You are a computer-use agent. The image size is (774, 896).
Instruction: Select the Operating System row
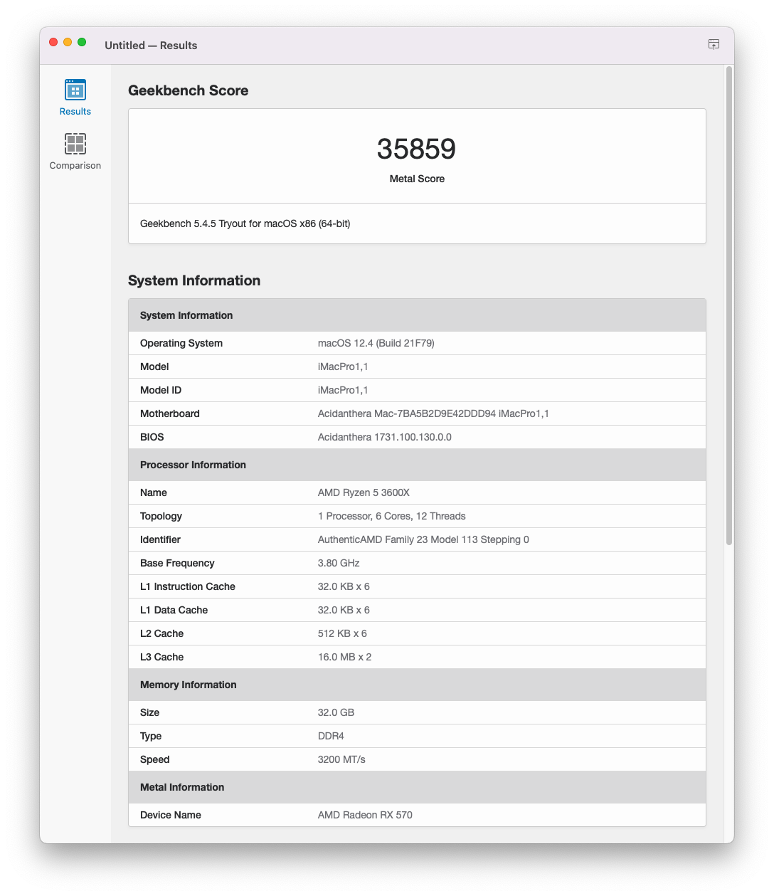pos(416,343)
